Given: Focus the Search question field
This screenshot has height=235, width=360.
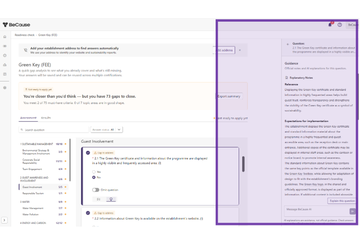Looking at the screenshot, I should coord(54,130).
